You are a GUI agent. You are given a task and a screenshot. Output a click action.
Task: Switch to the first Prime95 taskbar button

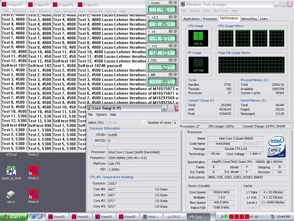[x=57, y=217]
